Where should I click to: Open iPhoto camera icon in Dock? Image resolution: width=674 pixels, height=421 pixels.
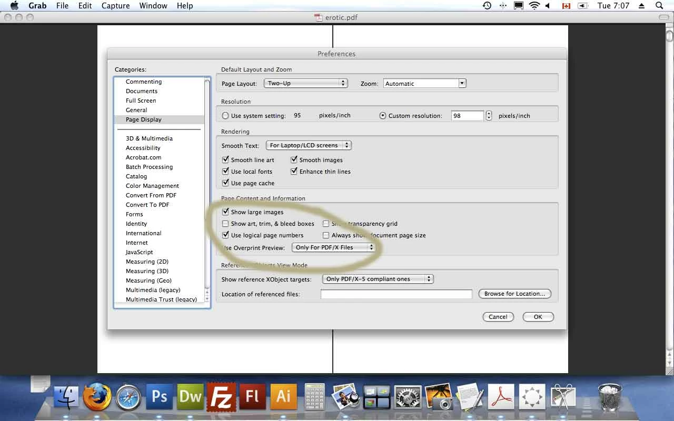coord(439,397)
